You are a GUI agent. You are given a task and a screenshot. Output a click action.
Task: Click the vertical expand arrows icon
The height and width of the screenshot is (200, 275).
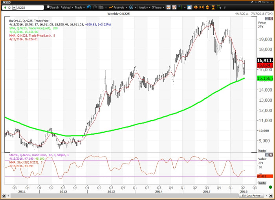click(207, 7)
